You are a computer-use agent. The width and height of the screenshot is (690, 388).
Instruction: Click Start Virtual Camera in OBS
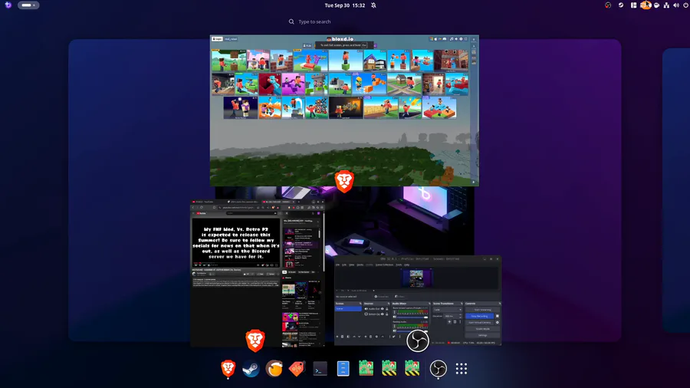[480, 323]
